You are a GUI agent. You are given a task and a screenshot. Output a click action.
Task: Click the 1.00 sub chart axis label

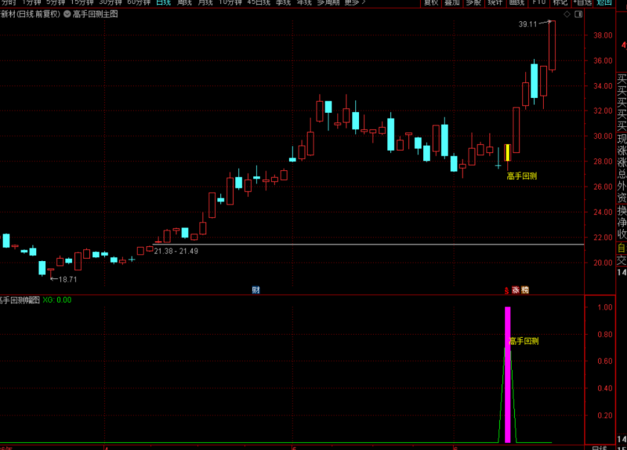(x=604, y=307)
